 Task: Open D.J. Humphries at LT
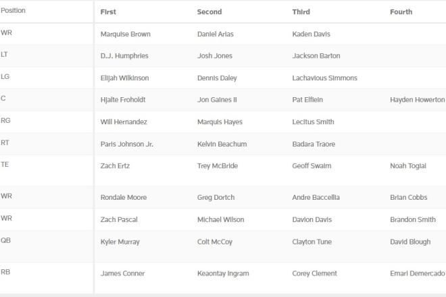pyautogui.click(x=124, y=56)
